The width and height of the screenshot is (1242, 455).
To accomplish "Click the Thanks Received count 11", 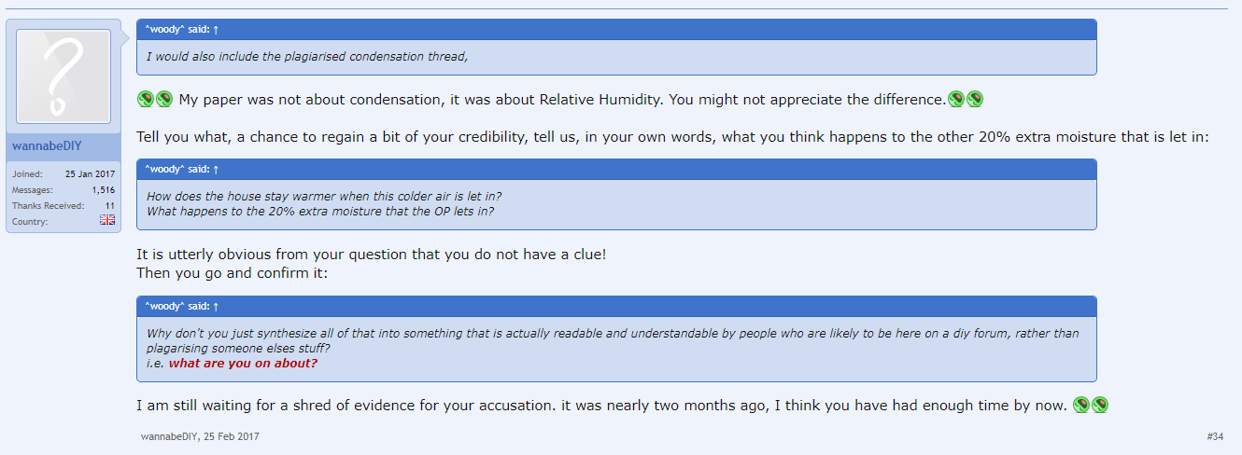I will click(x=109, y=205).
